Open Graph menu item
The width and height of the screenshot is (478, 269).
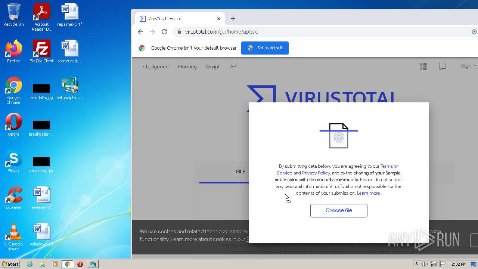point(213,67)
